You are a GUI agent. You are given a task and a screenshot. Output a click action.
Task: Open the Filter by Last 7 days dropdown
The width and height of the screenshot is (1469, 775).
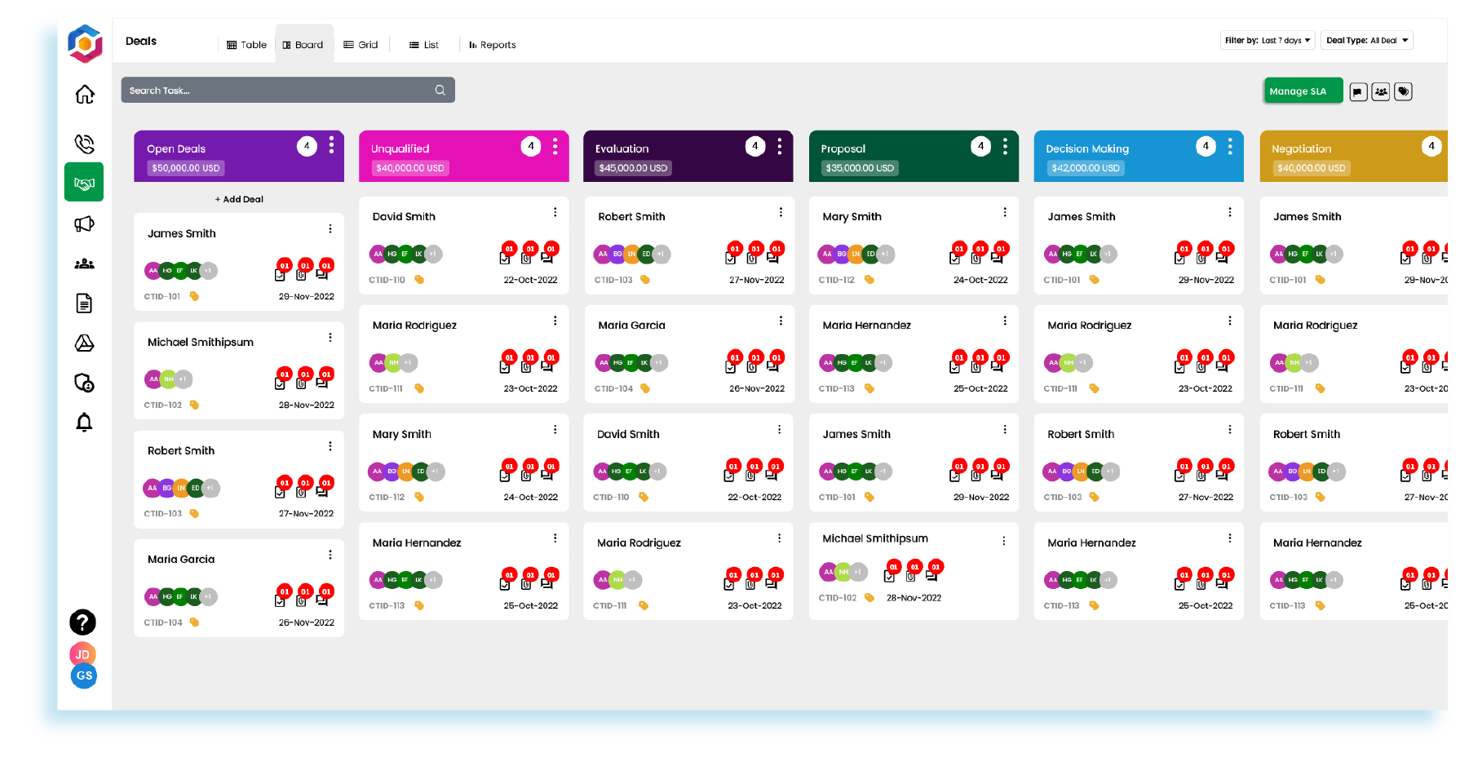point(1268,39)
